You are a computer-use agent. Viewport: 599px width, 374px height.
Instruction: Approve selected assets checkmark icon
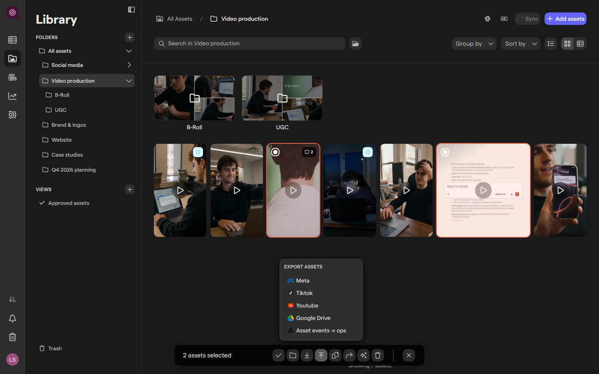(x=279, y=355)
